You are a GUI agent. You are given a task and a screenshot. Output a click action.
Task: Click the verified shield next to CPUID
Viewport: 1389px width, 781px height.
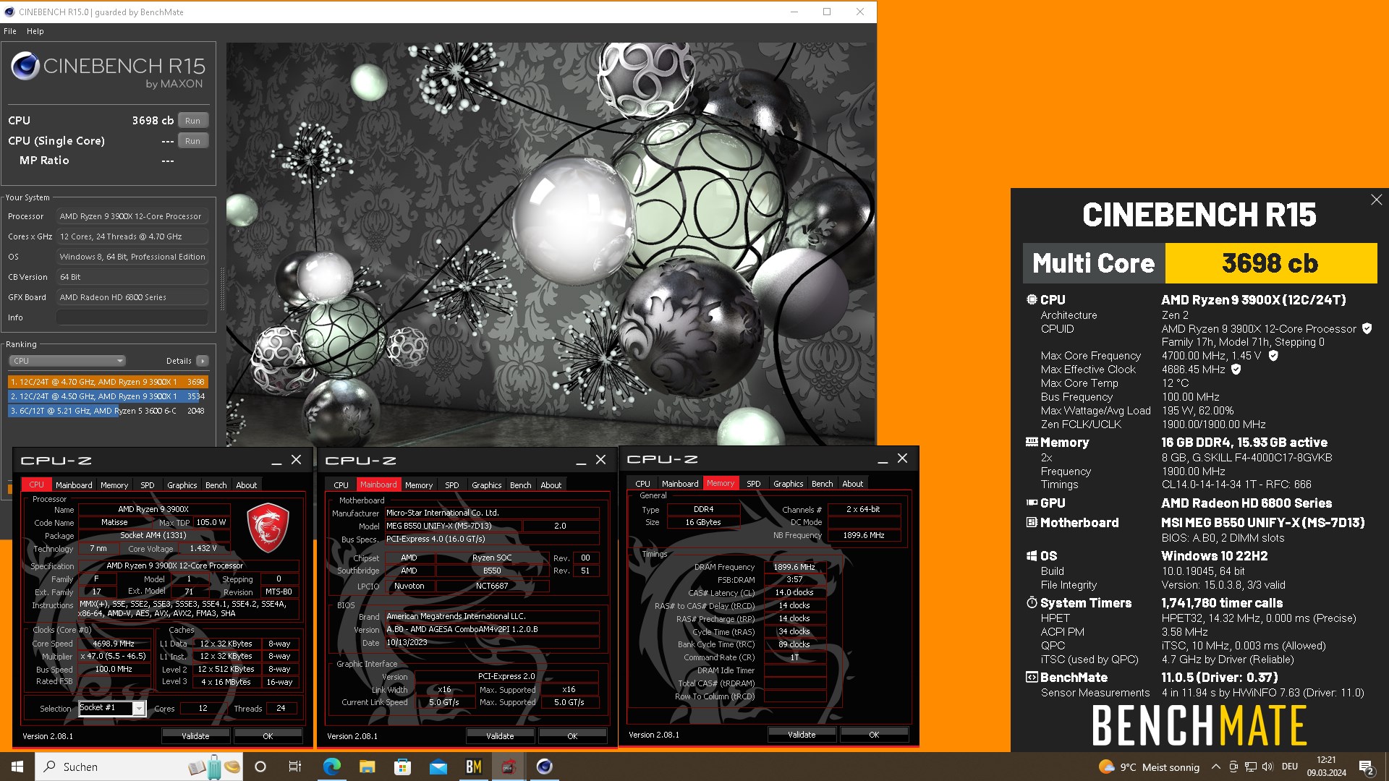pos(1367,329)
